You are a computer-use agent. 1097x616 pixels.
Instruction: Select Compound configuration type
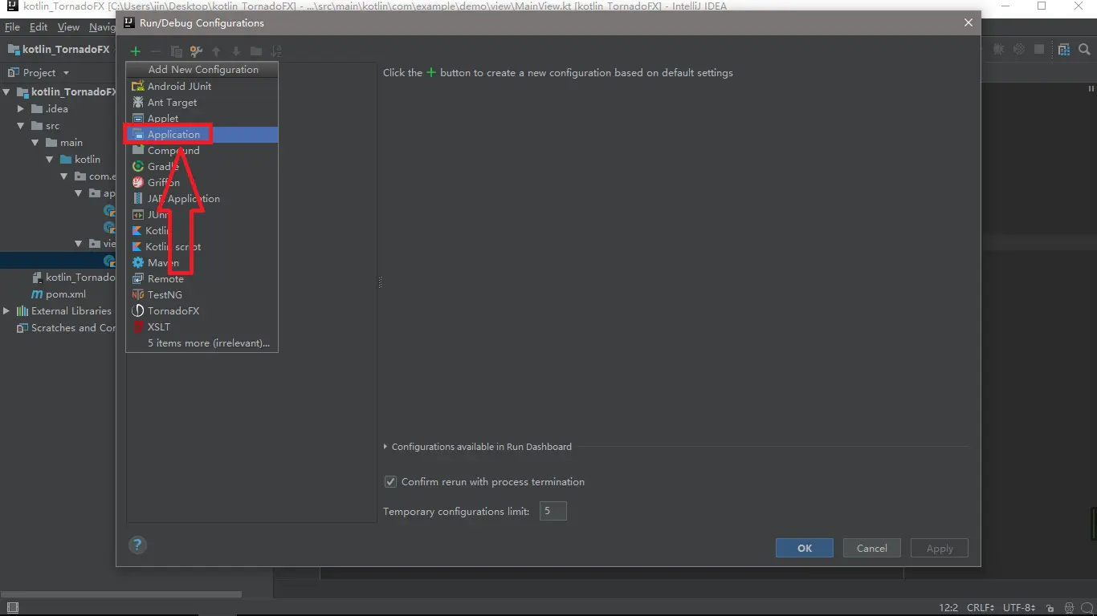tap(202, 150)
